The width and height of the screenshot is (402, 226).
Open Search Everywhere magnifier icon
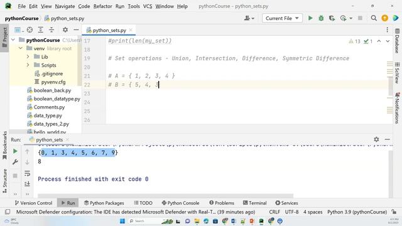tap(374, 18)
